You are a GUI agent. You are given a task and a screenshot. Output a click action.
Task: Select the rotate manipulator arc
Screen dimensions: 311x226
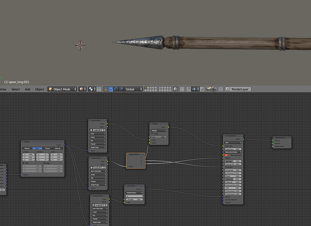click(116, 89)
